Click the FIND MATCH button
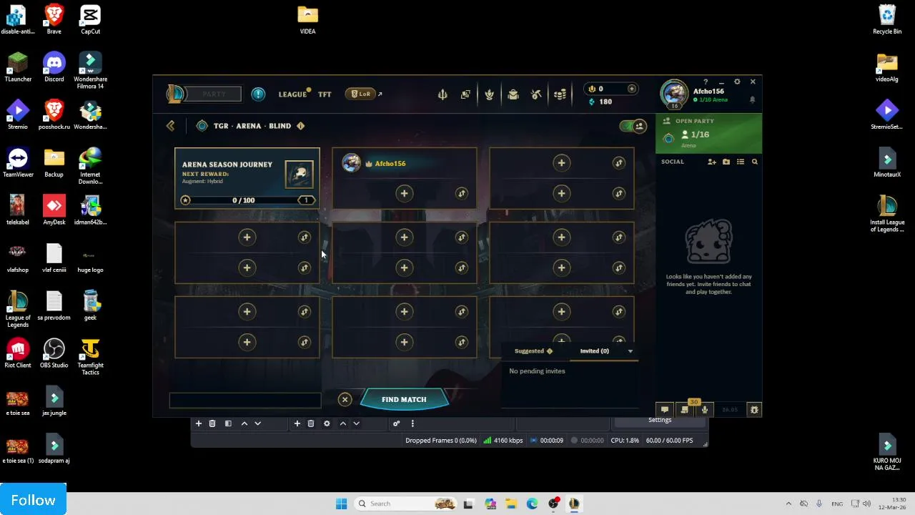Screen dimensions: 915x515 click(404, 400)
